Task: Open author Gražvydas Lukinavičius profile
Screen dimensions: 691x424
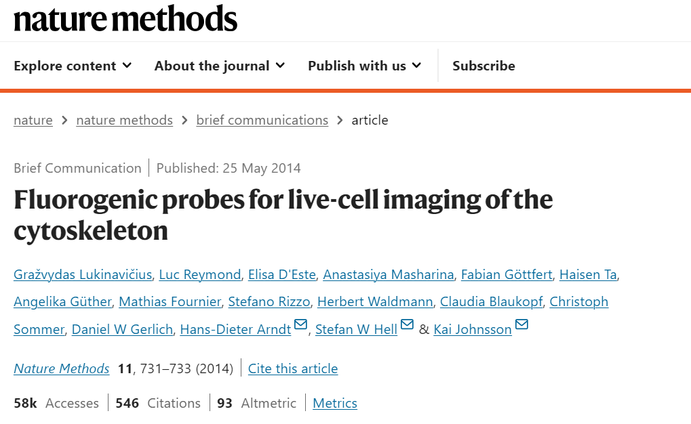Action: coord(83,274)
